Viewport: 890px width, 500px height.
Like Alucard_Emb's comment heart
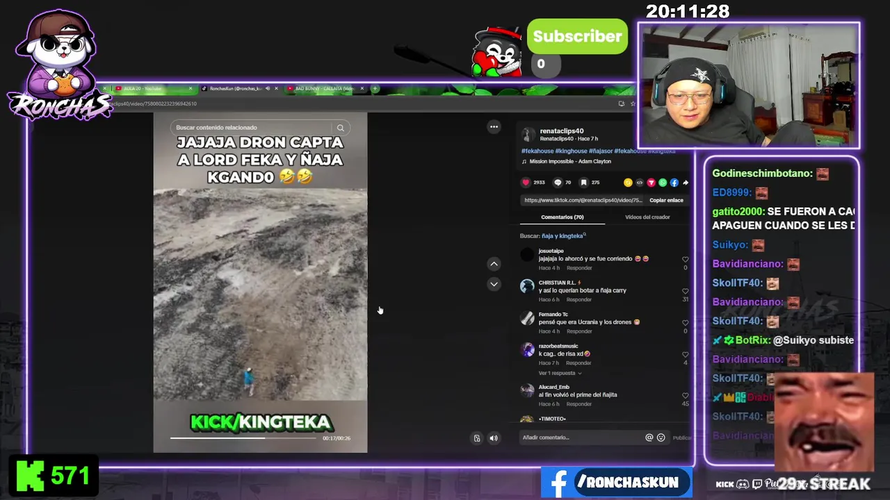point(685,396)
